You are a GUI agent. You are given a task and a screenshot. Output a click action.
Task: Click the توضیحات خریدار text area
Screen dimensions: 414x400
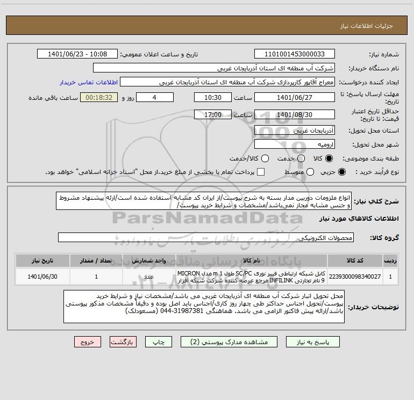tap(204, 307)
